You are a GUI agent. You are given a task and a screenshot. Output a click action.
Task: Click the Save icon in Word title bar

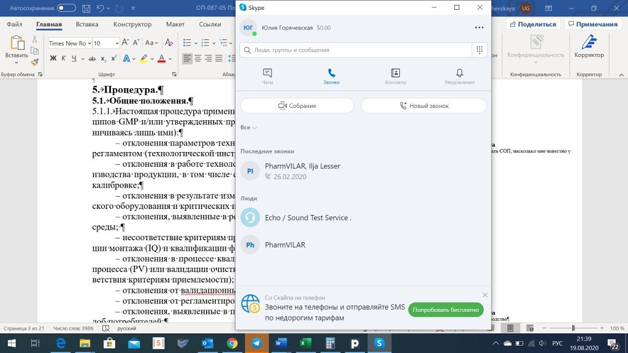[x=86, y=9]
